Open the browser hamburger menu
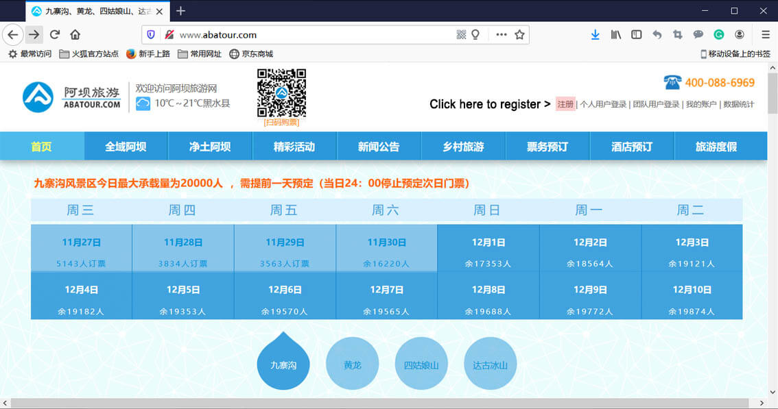778x409 pixels. tap(766, 35)
